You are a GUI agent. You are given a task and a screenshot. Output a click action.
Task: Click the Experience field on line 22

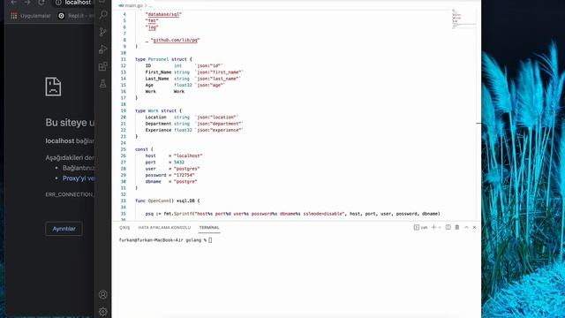point(158,130)
